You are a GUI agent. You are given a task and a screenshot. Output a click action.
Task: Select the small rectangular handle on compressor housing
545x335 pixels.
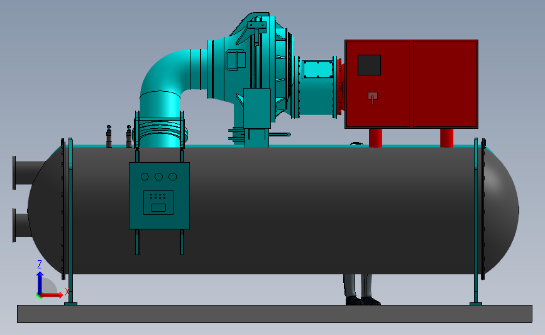click(x=236, y=60)
